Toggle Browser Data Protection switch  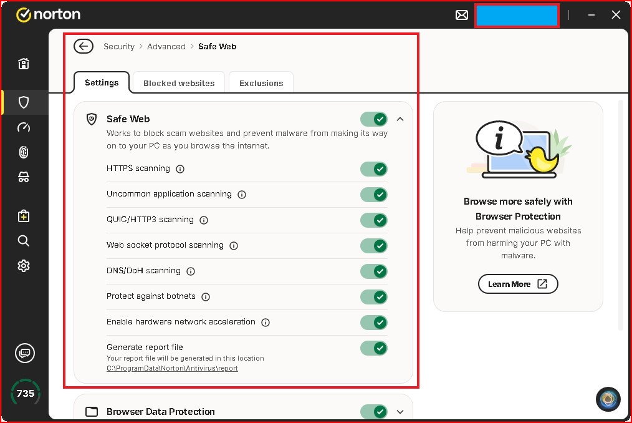pos(373,412)
